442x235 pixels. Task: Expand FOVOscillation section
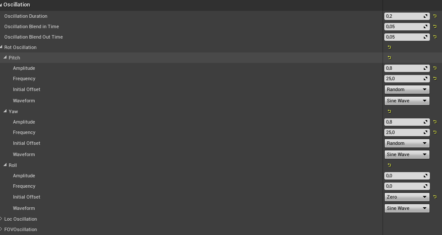click(x=1, y=229)
